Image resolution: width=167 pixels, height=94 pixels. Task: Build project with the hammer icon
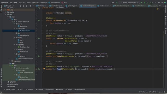point(117,3)
